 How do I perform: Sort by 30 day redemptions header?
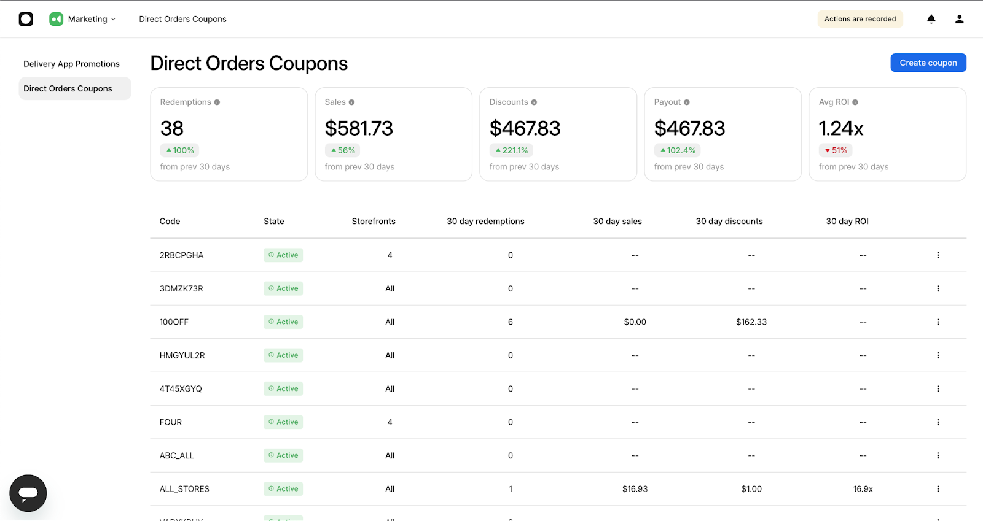485,222
